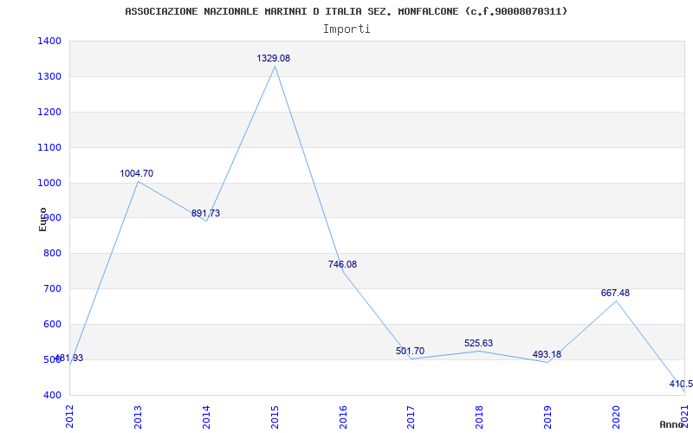Click the 2015 x-axis label
The image size is (693, 433).
point(275,417)
